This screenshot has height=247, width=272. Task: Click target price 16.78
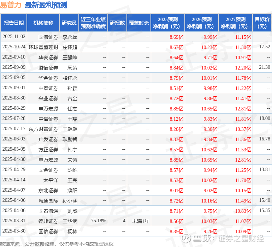click(265, 139)
